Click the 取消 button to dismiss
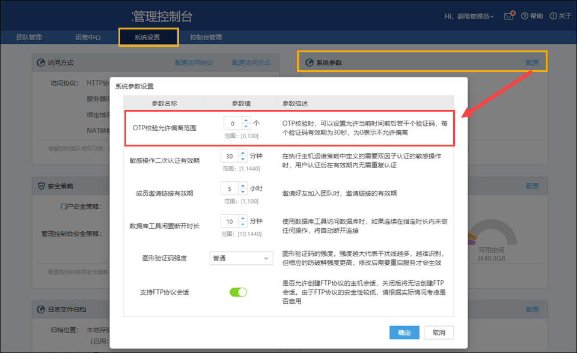The width and height of the screenshot is (577, 353). 438,333
